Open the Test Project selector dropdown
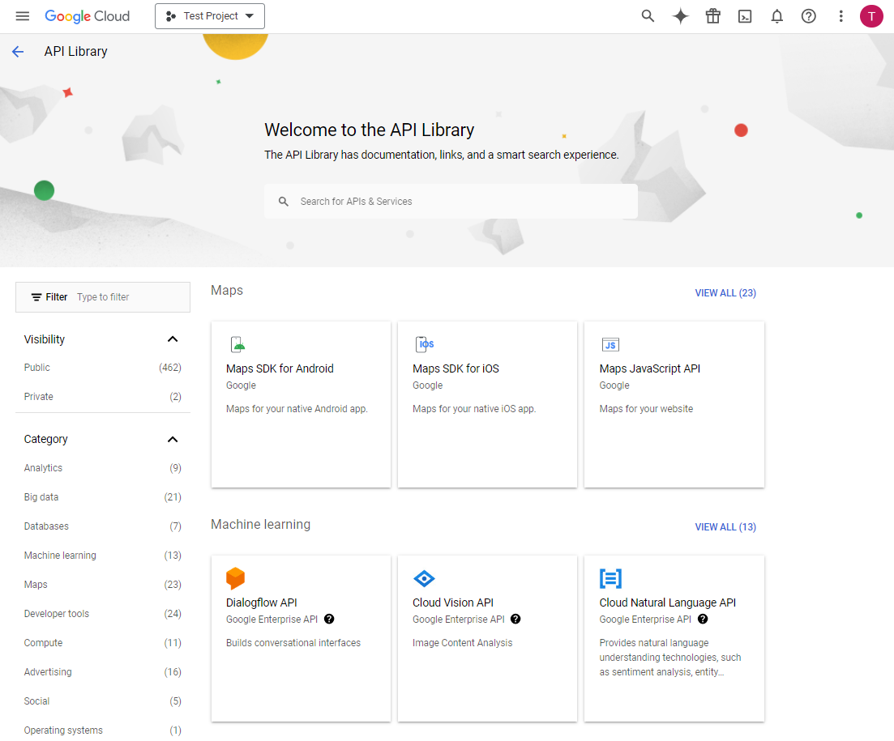Screen dimensions: 894x741 pyautogui.click(x=210, y=16)
